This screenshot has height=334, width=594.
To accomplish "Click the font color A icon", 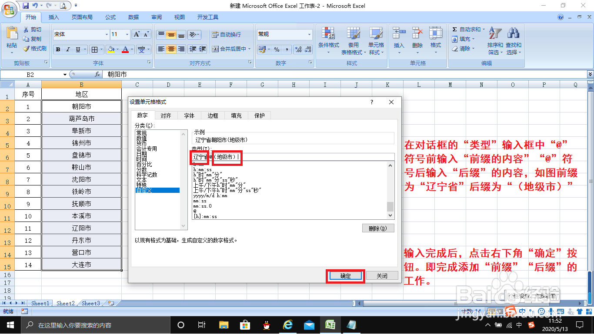I will [126, 50].
